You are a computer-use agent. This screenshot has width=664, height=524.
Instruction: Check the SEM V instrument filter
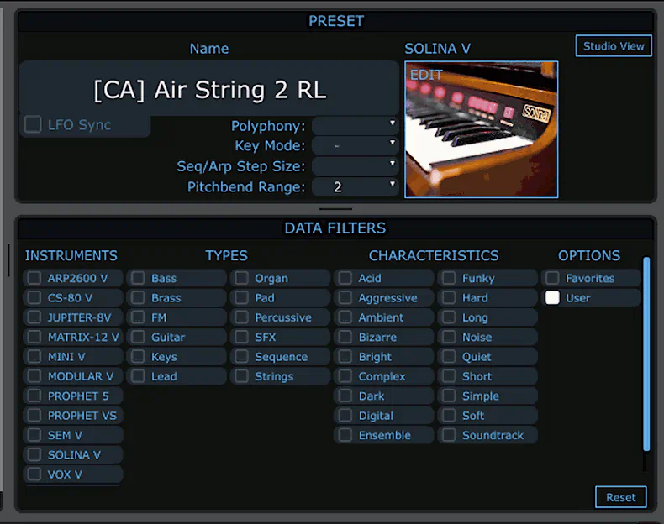pos(34,435)
